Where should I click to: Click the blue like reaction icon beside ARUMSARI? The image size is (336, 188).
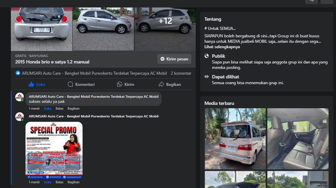tap(18, 73)
